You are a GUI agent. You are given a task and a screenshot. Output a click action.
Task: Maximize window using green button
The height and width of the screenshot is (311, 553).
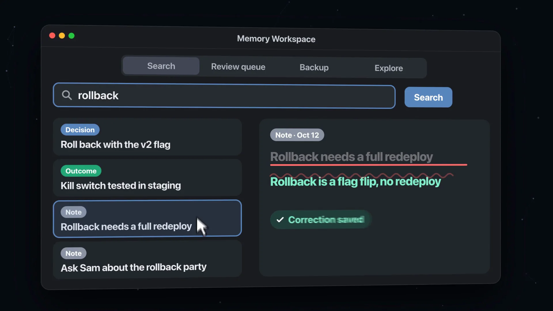[71, 36]
